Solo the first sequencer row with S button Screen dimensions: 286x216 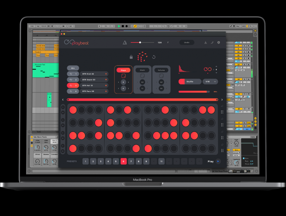click(63, 107)
